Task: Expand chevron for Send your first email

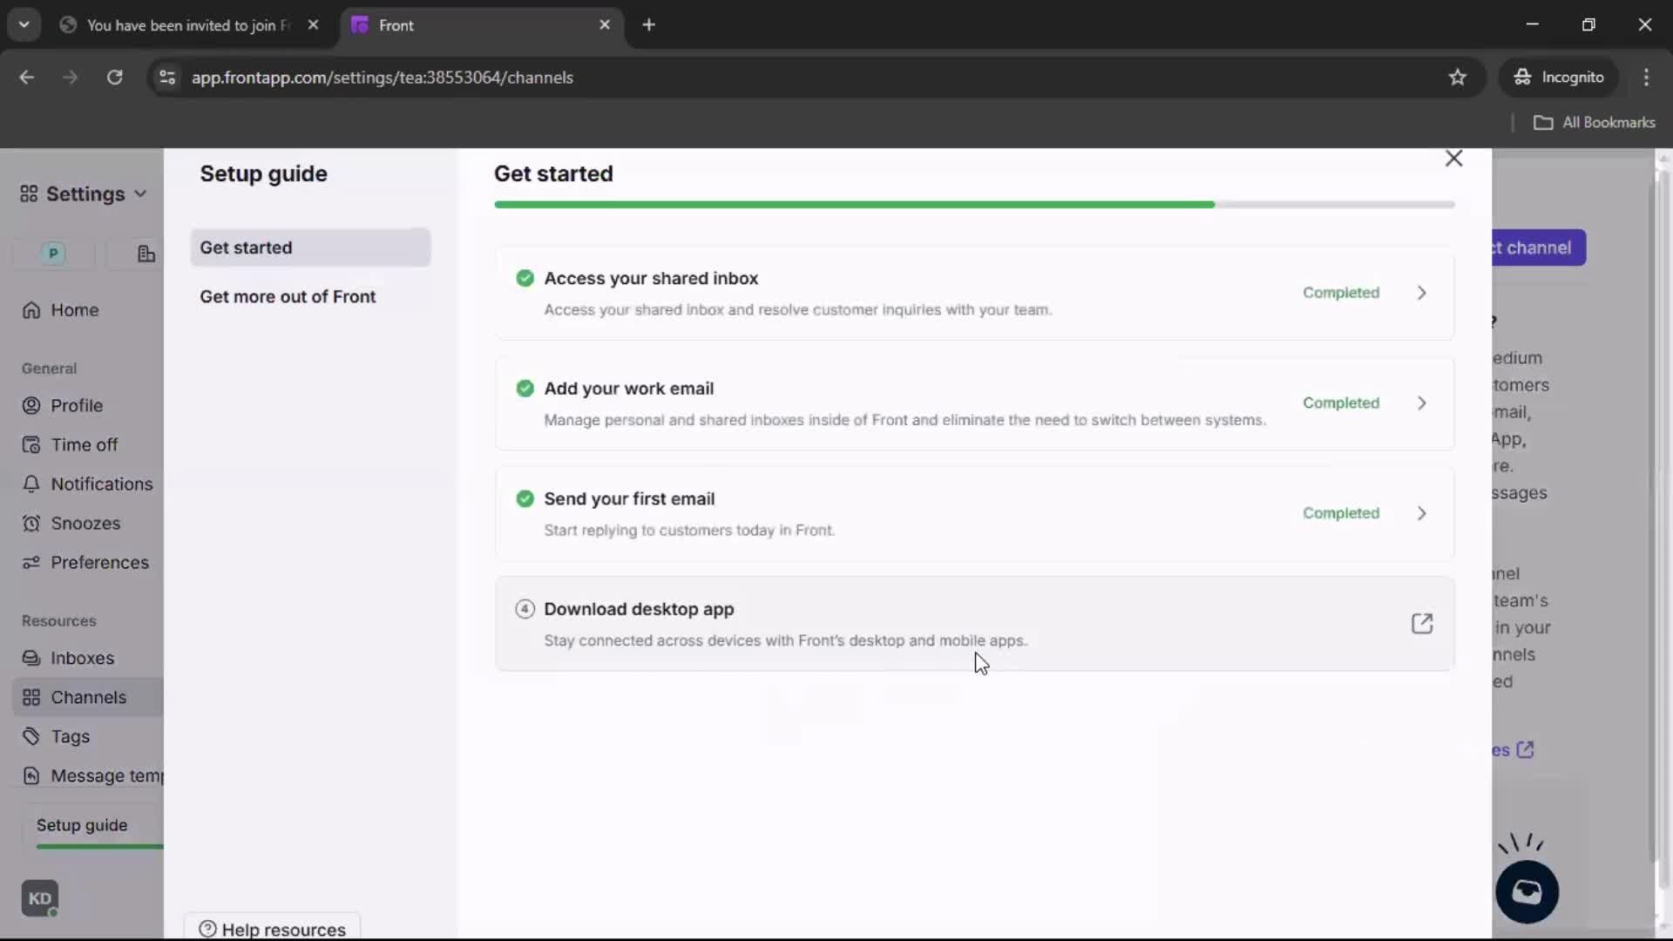Action: pos(1421,513)
